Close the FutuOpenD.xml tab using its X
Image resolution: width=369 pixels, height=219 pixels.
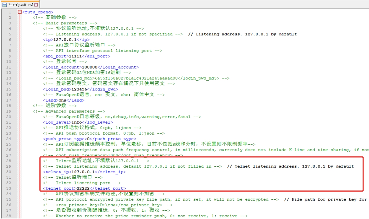coord(36,5)
